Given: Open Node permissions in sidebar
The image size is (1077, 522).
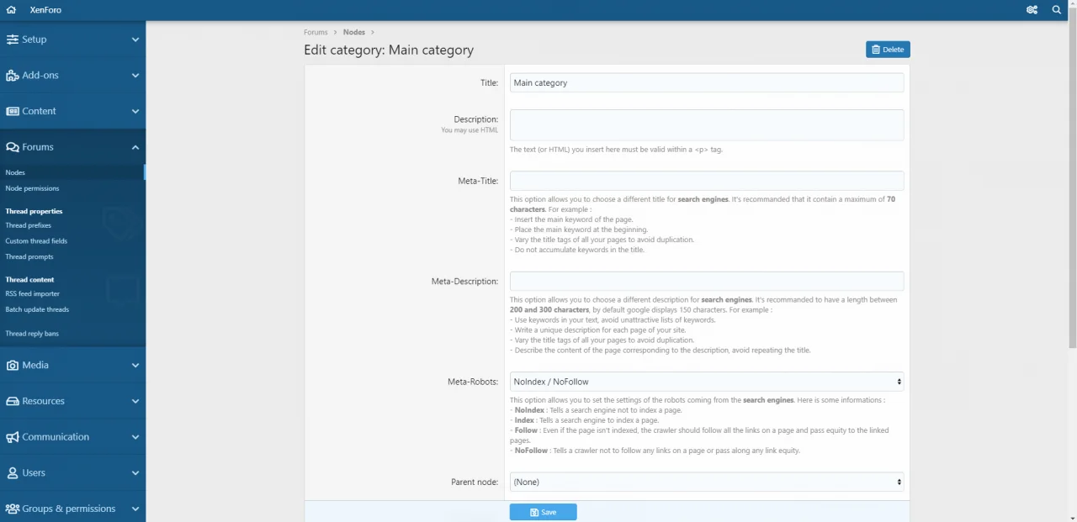Looking at the screenshot, I should (x=32, y=188).
